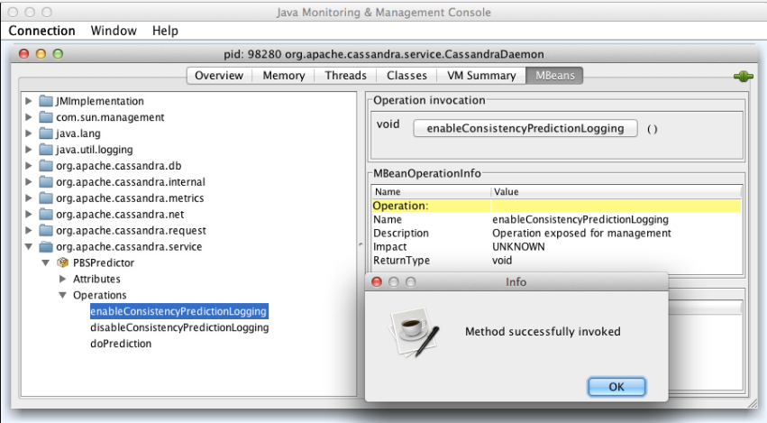Viewport: 767px width, 423px height.
Task: Click the org.apache.cassandra.net folder icon
Action: [46, 215]
